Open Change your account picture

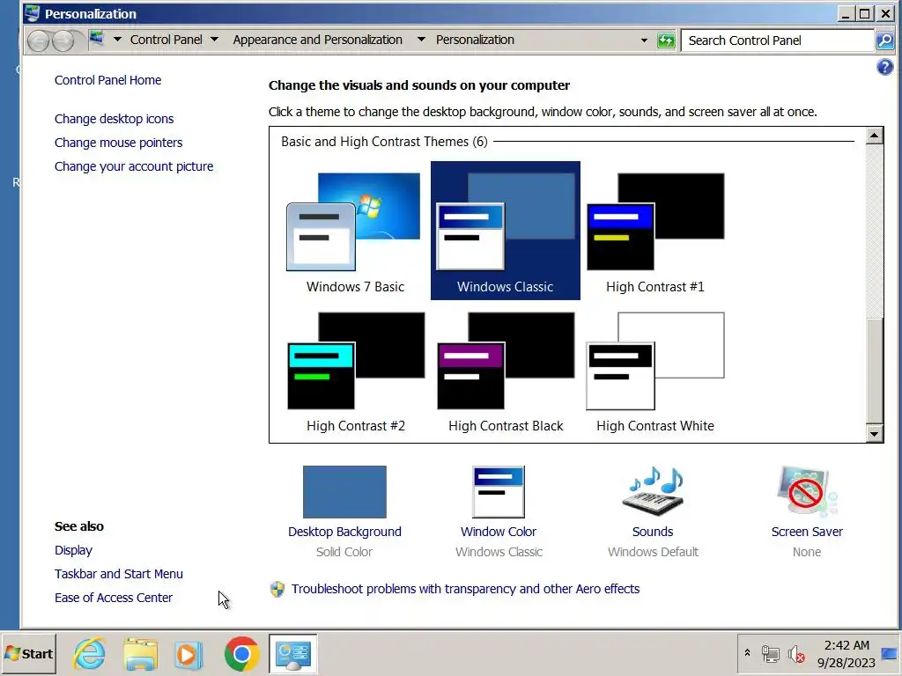pyautogui.click(x=134, y=166)
